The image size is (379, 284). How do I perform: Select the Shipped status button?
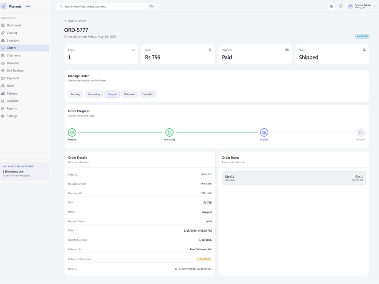pyautogui.click(x=112, y=94)
